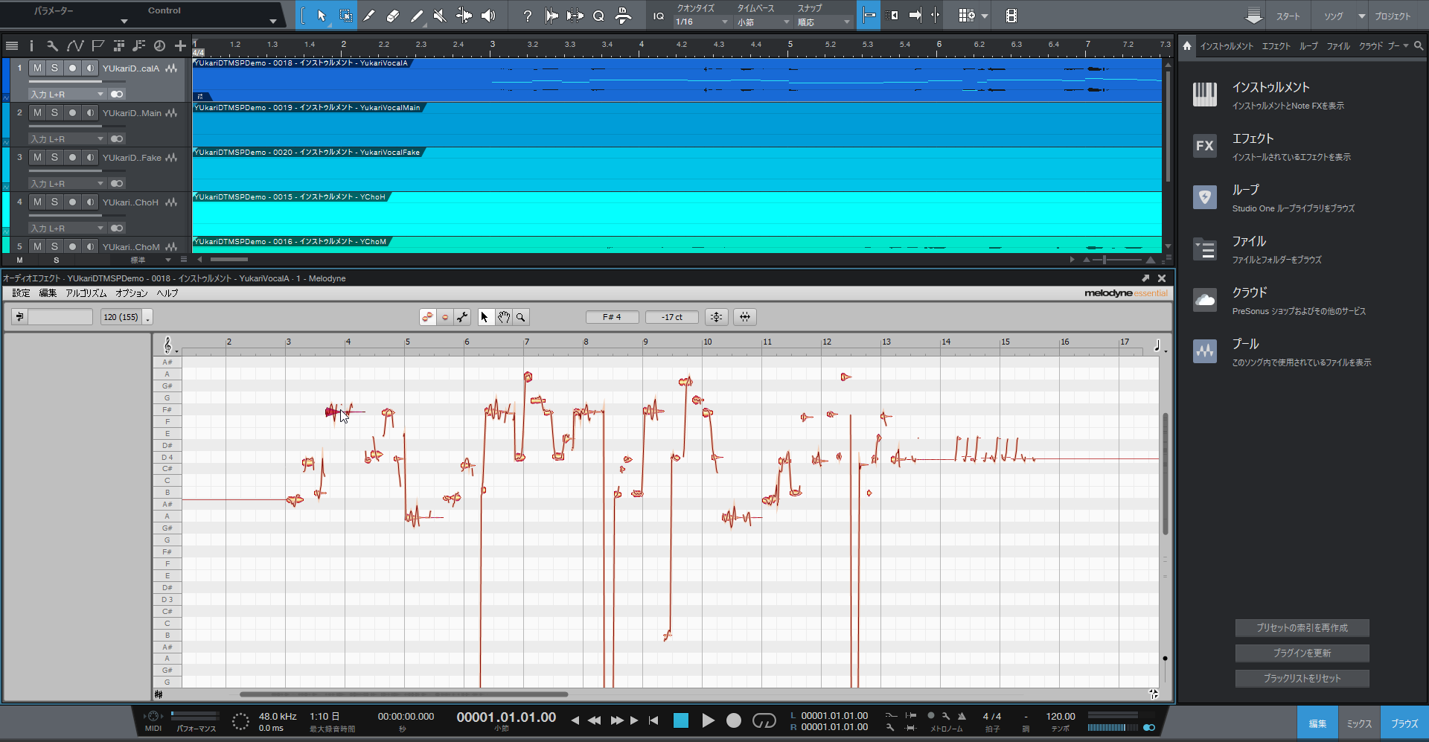The height and width of the screenshot is (742, 1429).
Task: Open the Melodyne アルゴリズム menu
Action: tap(86, 293)
